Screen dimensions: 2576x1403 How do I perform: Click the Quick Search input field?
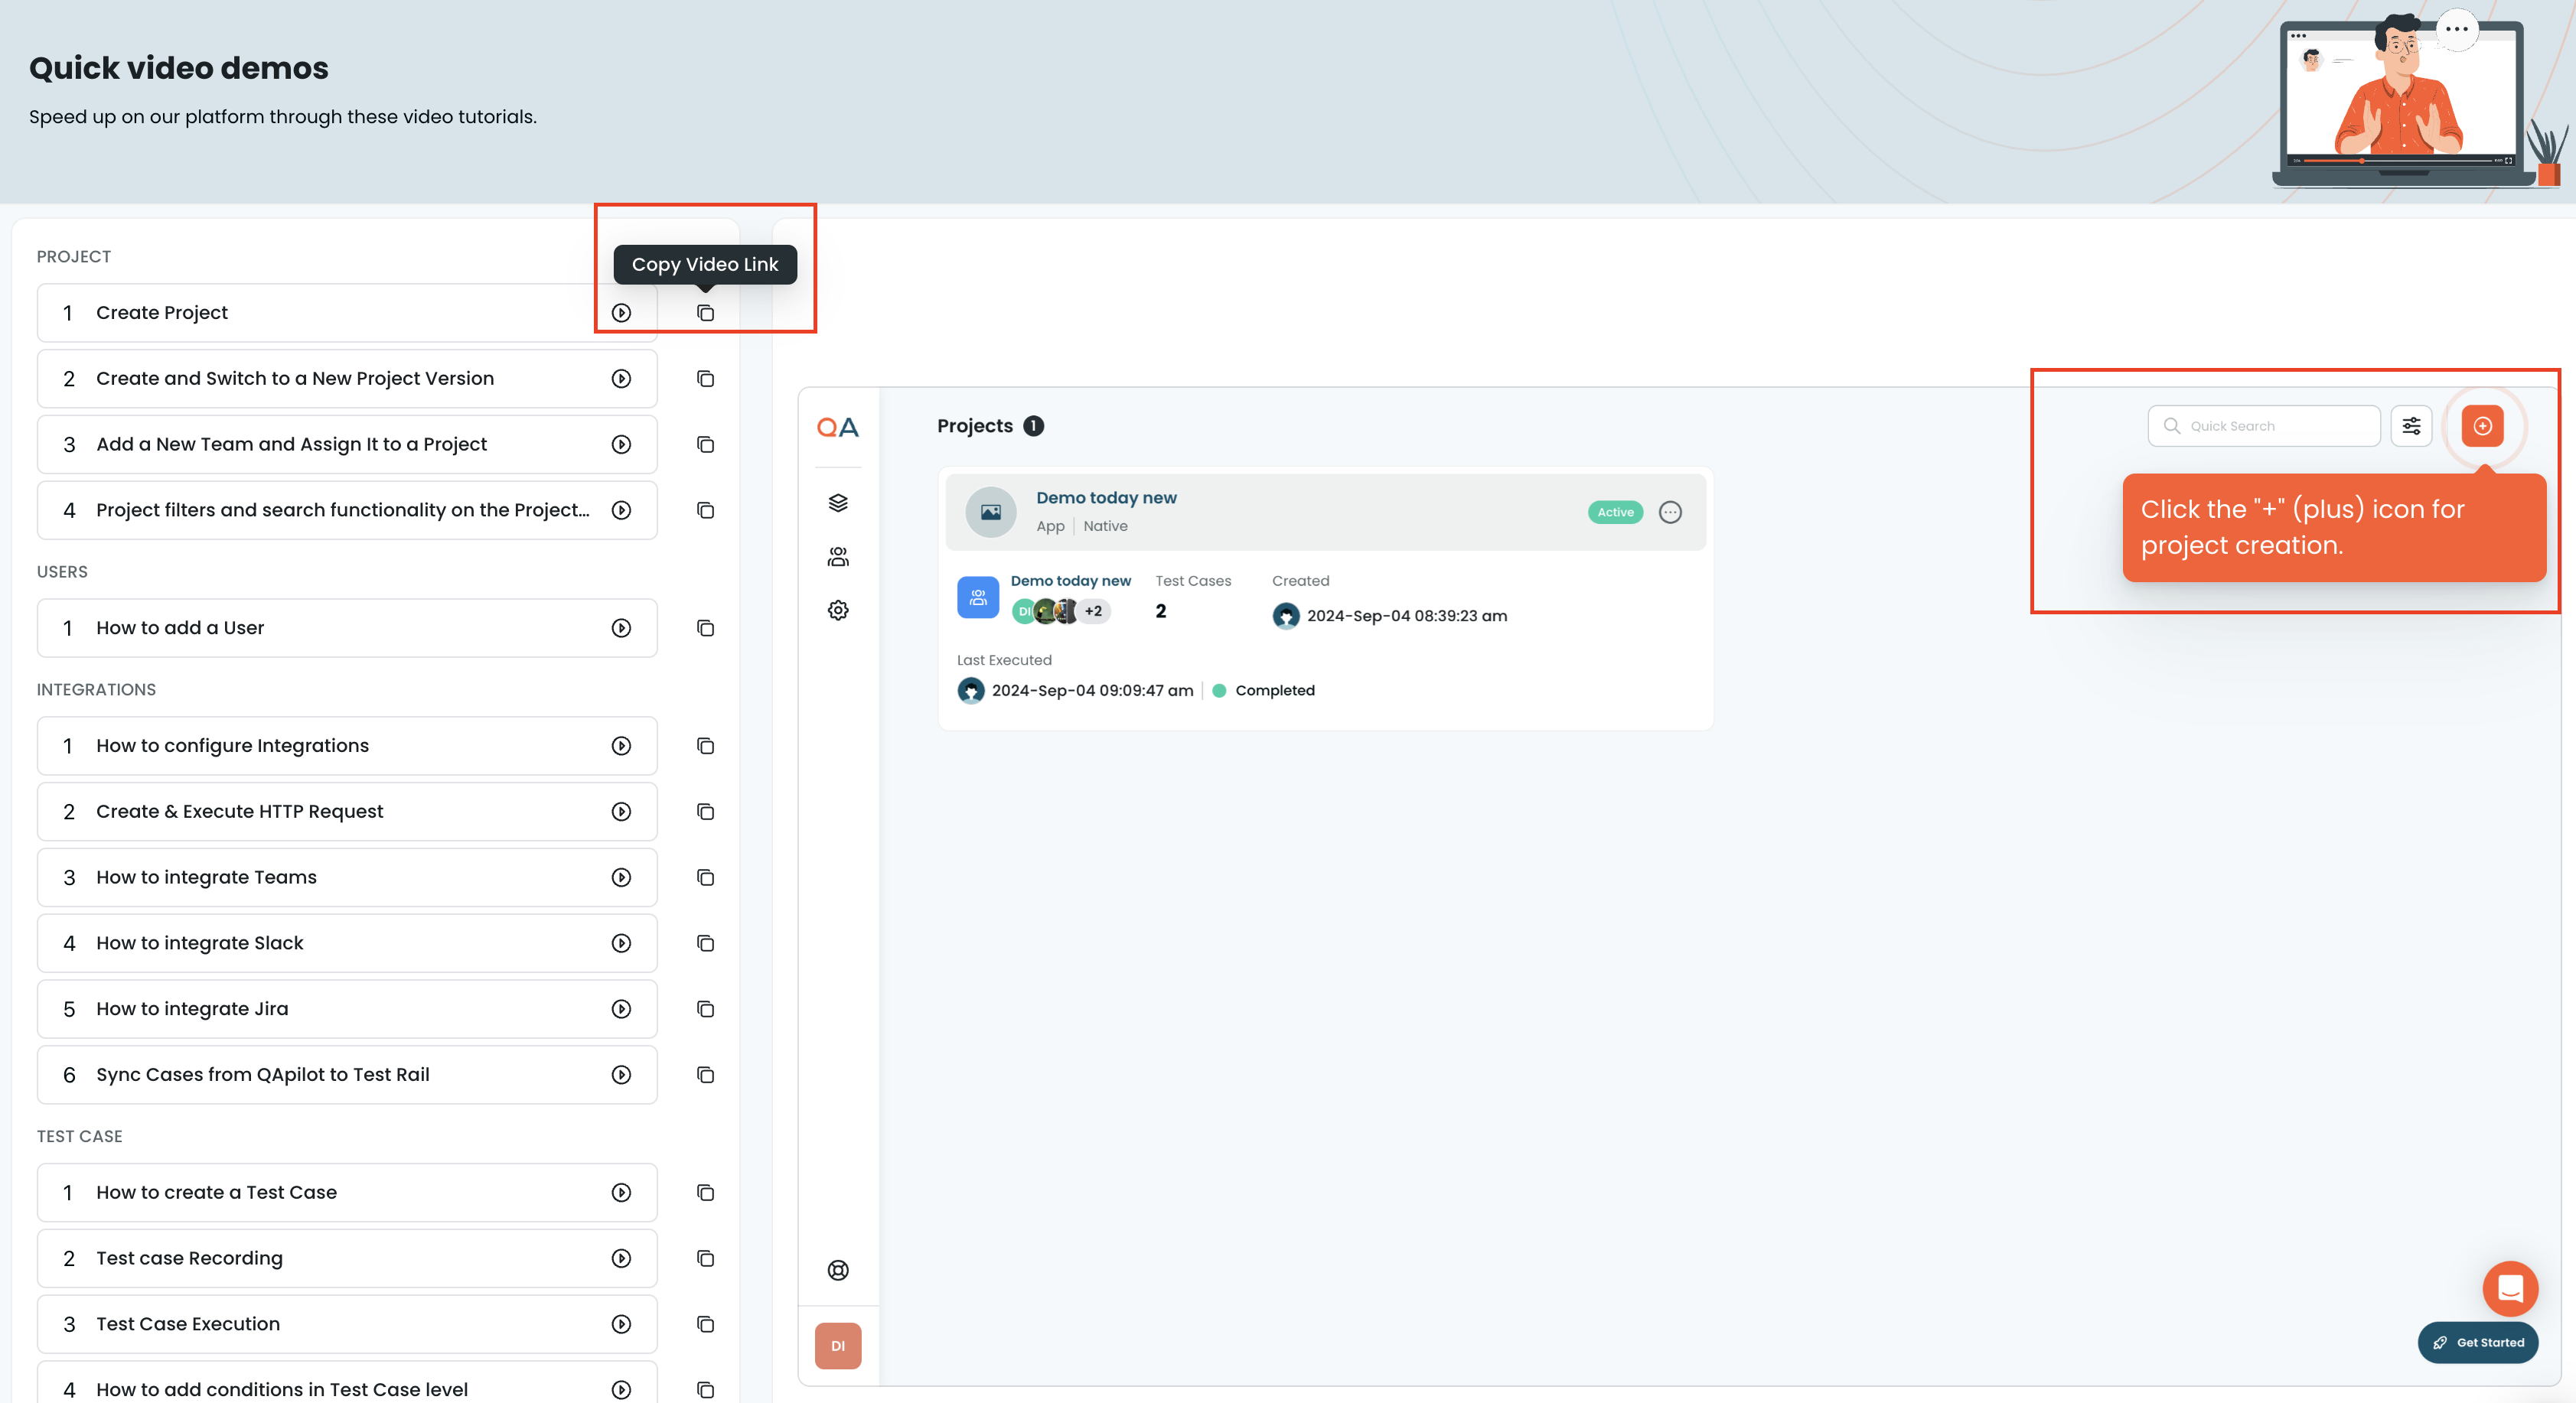click(x=2274, y=425)
